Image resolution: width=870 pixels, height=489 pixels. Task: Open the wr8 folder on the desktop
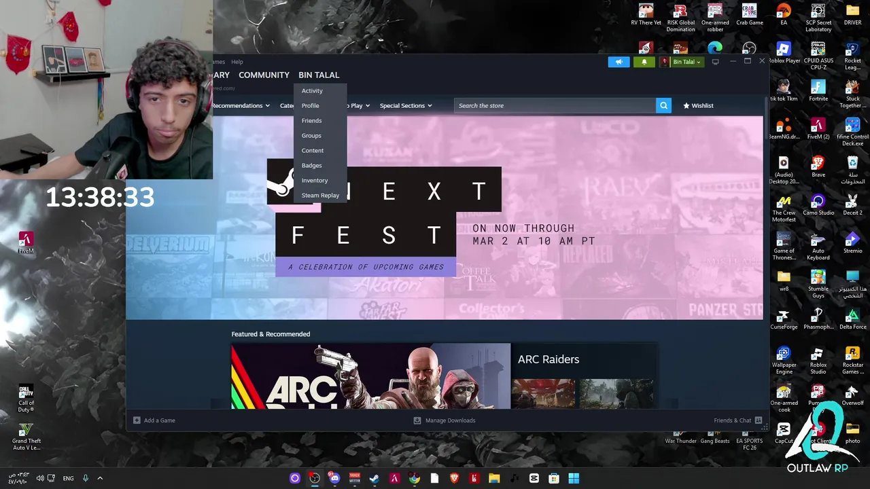click(784, 280)
